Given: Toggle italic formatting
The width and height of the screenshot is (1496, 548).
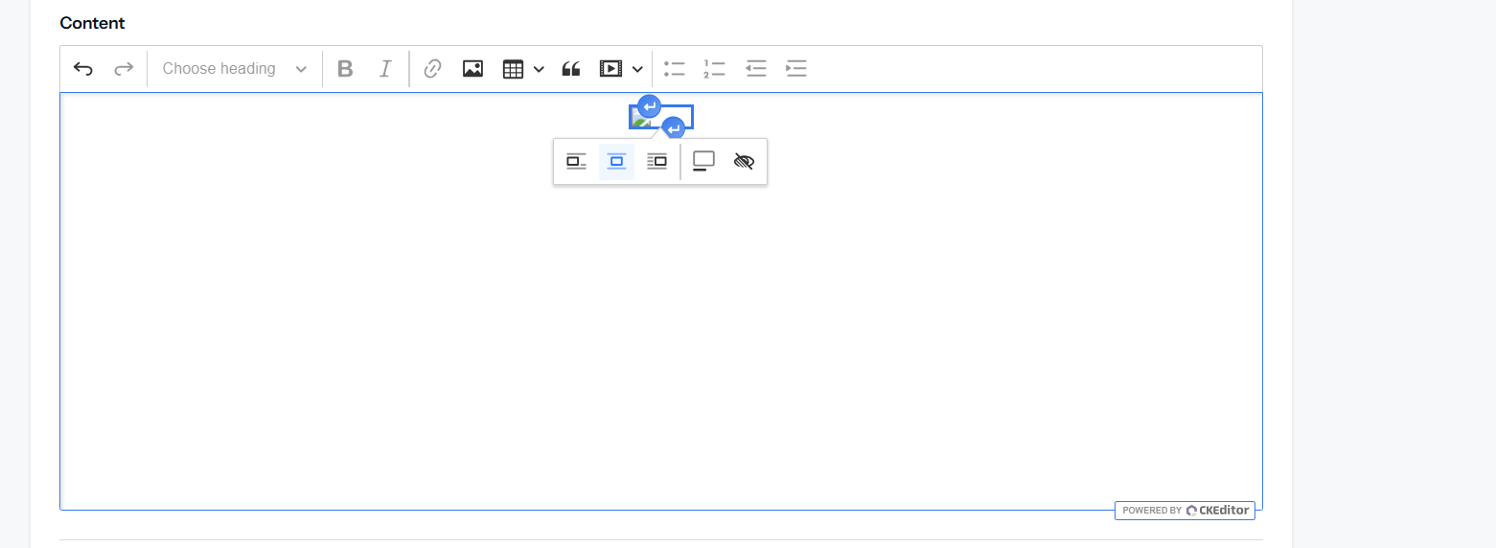Looking at the screenshot, I should click(385, 69).
